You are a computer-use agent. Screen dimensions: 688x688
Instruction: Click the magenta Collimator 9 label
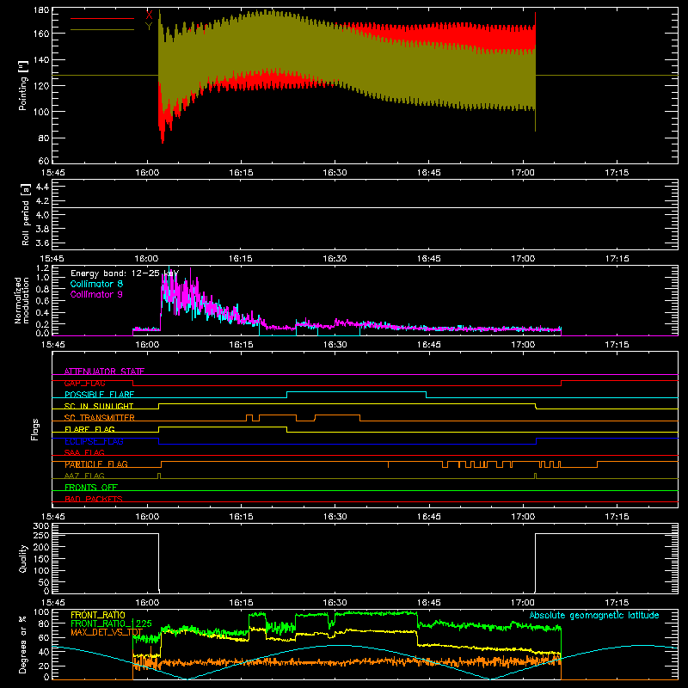(x=96, y=294)
